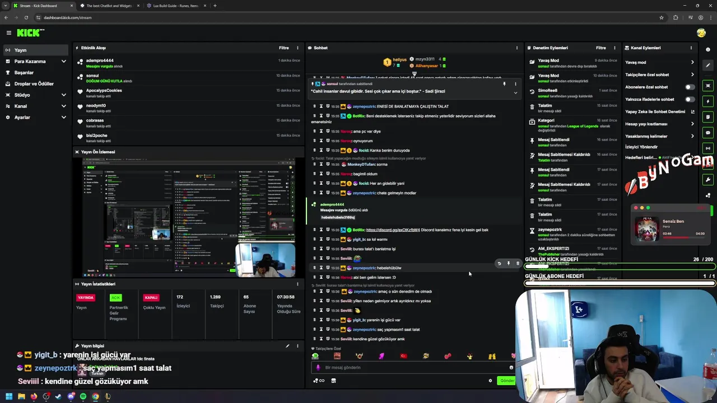Open a new browser tab
The image size is (717, 403).
(215, 6)
